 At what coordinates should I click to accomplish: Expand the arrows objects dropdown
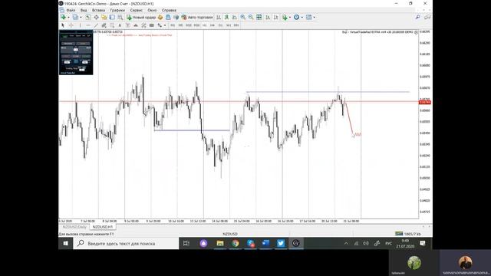click(165, 25)
